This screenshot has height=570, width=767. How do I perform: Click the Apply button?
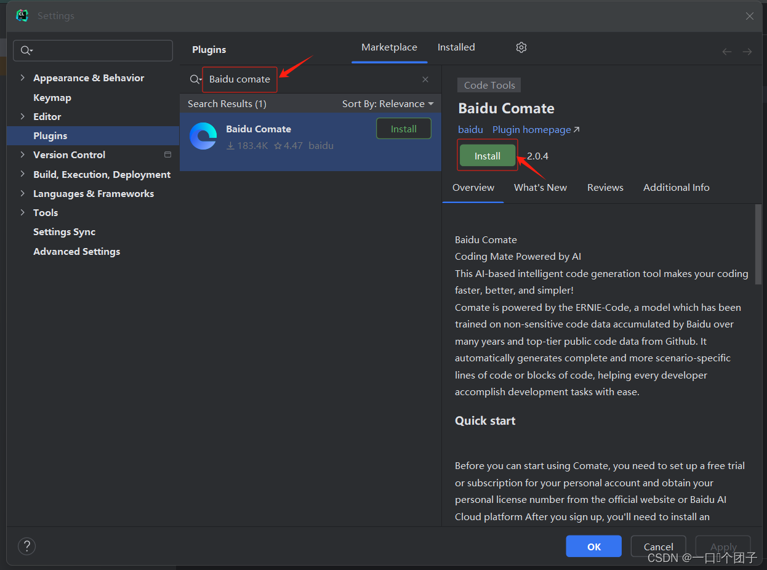pyautogui.click(x=723, y=547)
